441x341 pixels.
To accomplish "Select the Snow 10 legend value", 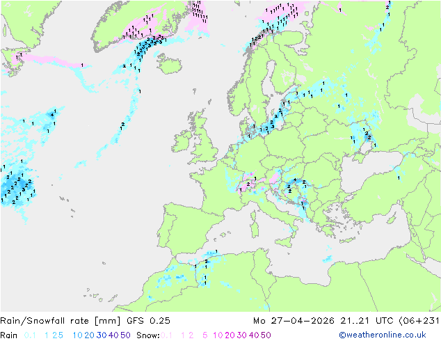I will [x=218, y=335].
